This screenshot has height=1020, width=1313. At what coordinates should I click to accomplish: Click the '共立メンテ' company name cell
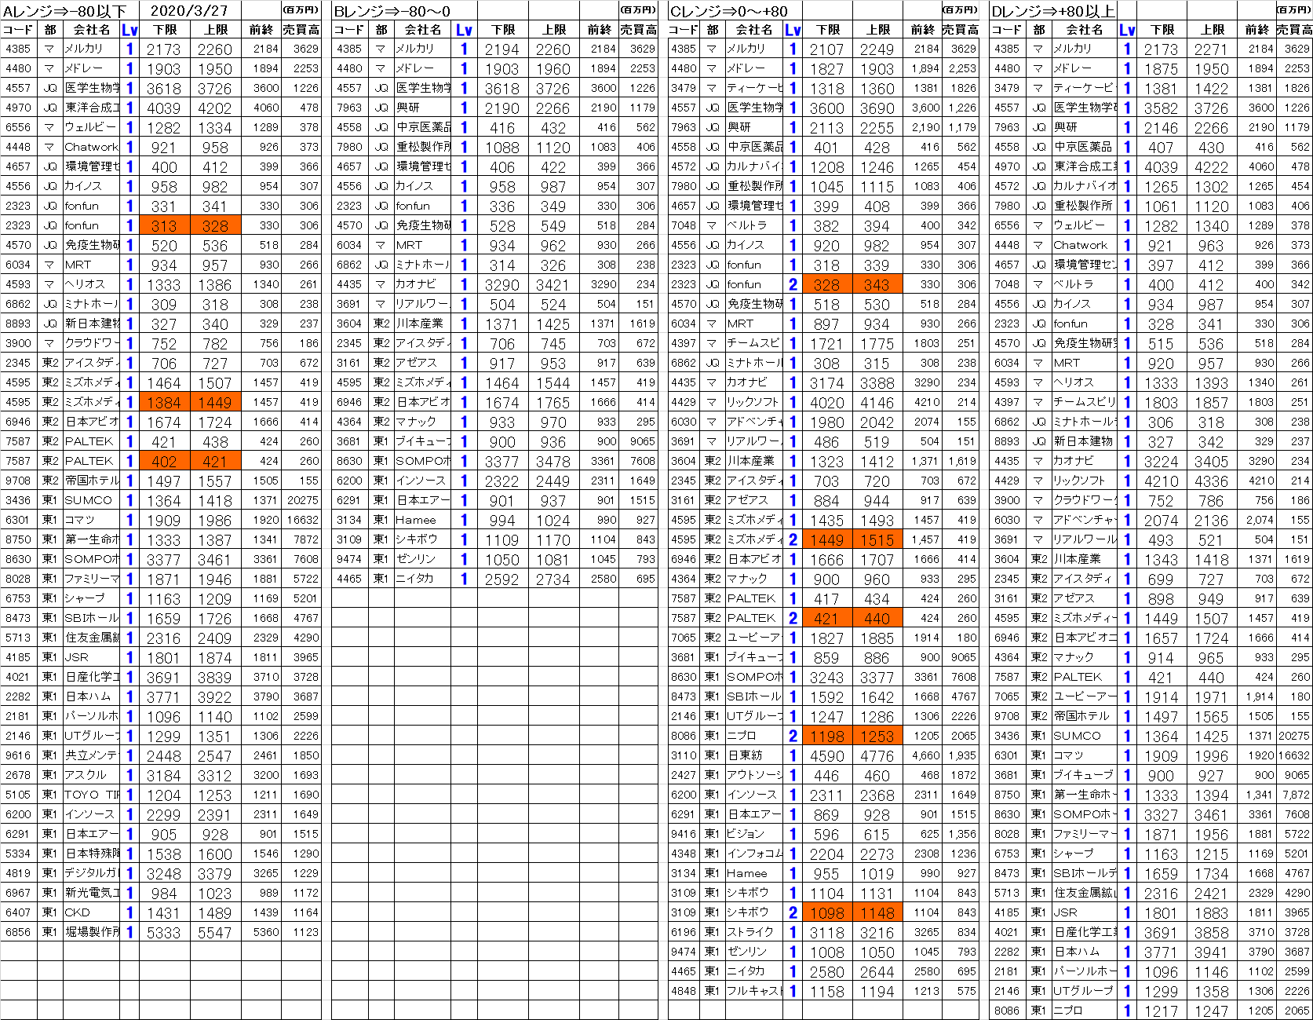pyautogui.click(x=91, y=755)
